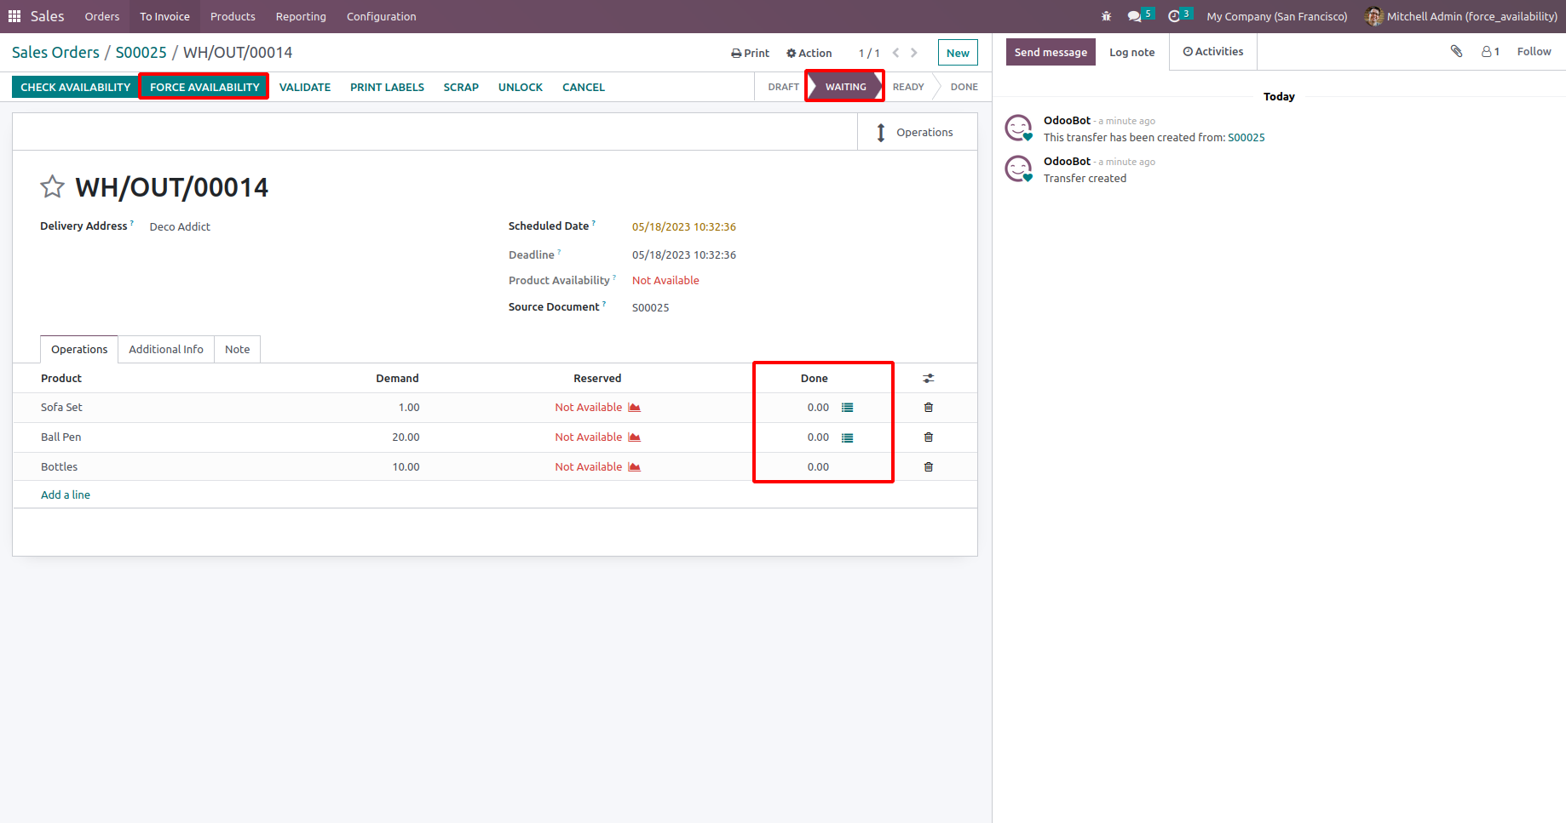Delete the Ball Pen line
The height and width of the screenshot is (823, 1566).
click(929, 437)
